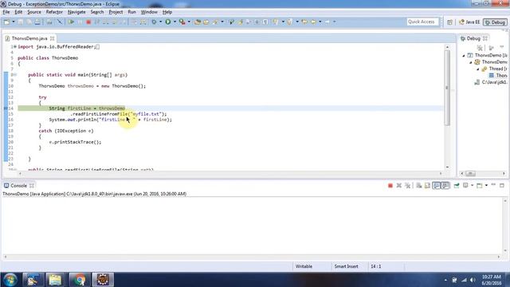Click the Resume debug button in toolbar

pyautogui.click(x=71, y=22)
